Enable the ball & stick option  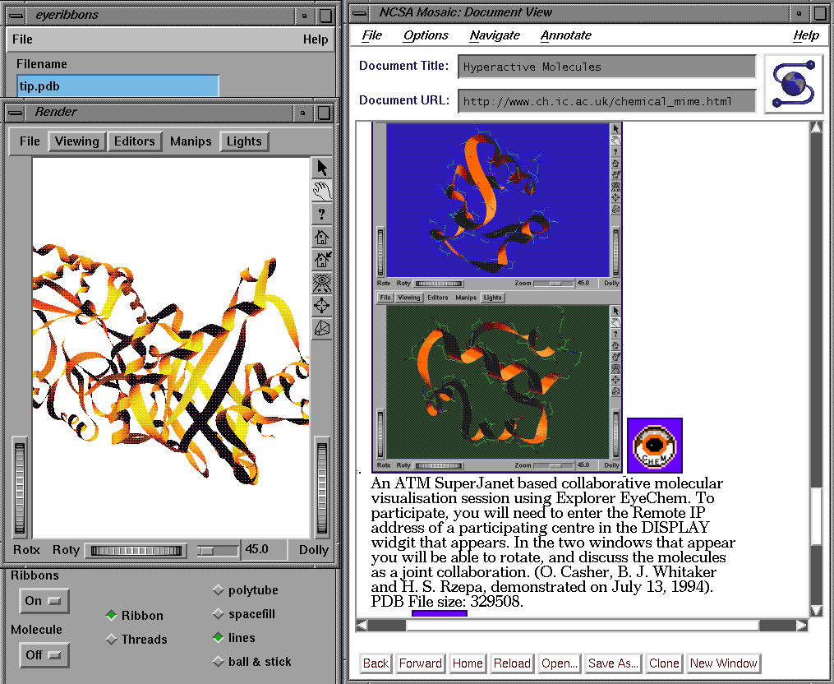pos(218,662)
